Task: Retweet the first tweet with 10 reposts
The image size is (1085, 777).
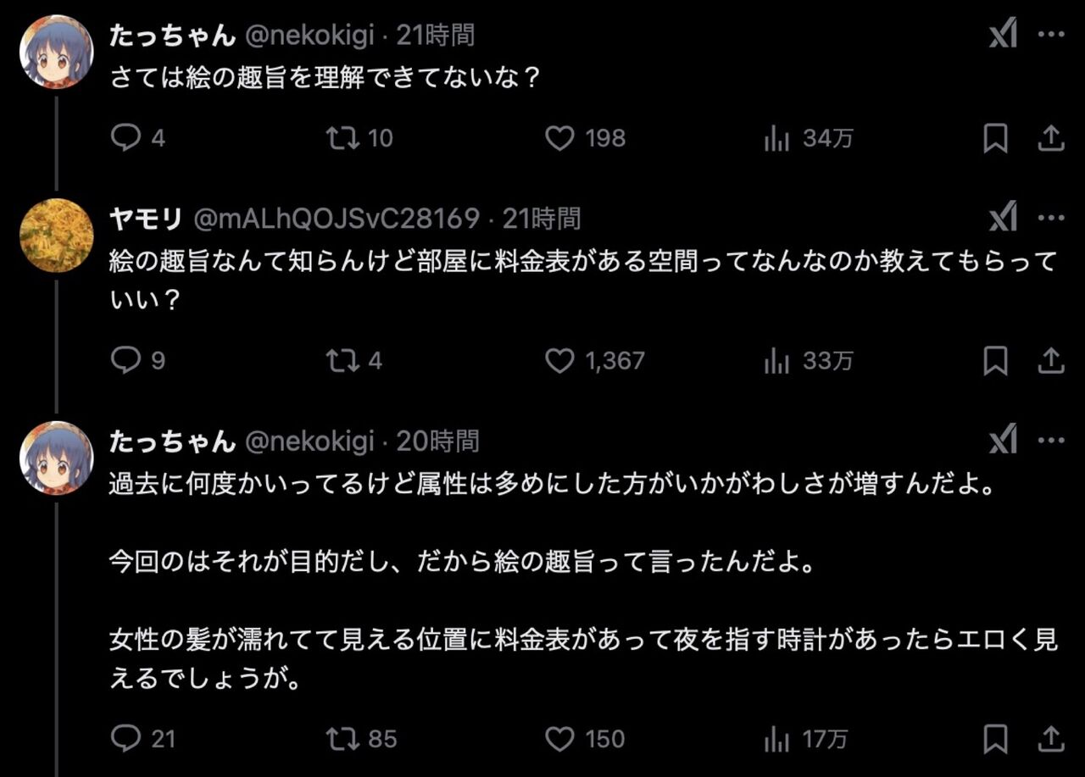Action: pyautogui.click(x=342, y=138)
